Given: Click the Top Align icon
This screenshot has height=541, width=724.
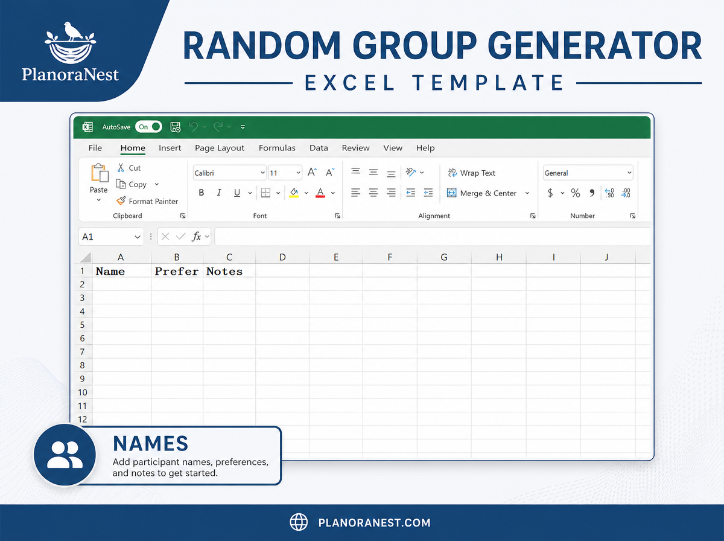Looking at the screenshot, I should [x=356, y=172].
